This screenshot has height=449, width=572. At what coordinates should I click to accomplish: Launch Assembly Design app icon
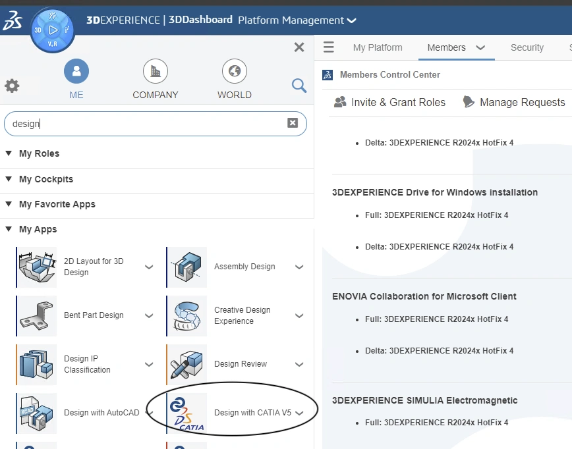pos(187,267)
